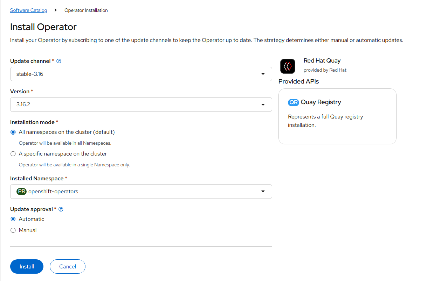The height and width of the screenshot is (281, 434).
Task: Open the stable-3.16 update channel dropdown
Action: point(141,74)
